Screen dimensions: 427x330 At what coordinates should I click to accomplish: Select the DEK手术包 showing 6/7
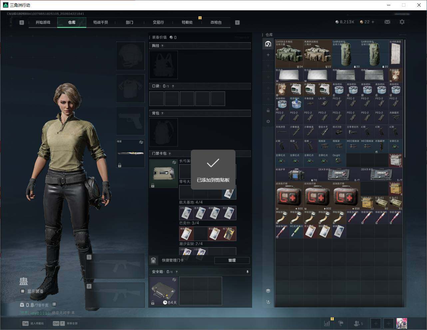click(339, 175)
